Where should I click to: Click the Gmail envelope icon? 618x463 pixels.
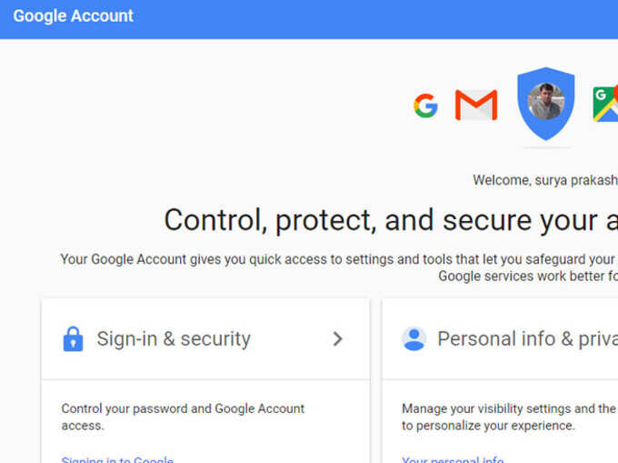pyautogui.click(x=476, y=105)
